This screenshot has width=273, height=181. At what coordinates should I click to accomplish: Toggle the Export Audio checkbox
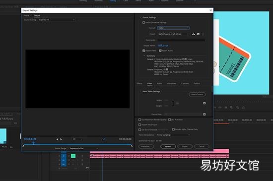[x=160, y=51]
